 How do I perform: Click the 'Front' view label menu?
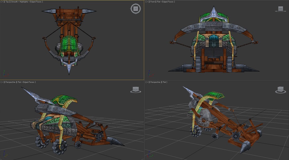(x=153, y=2)
